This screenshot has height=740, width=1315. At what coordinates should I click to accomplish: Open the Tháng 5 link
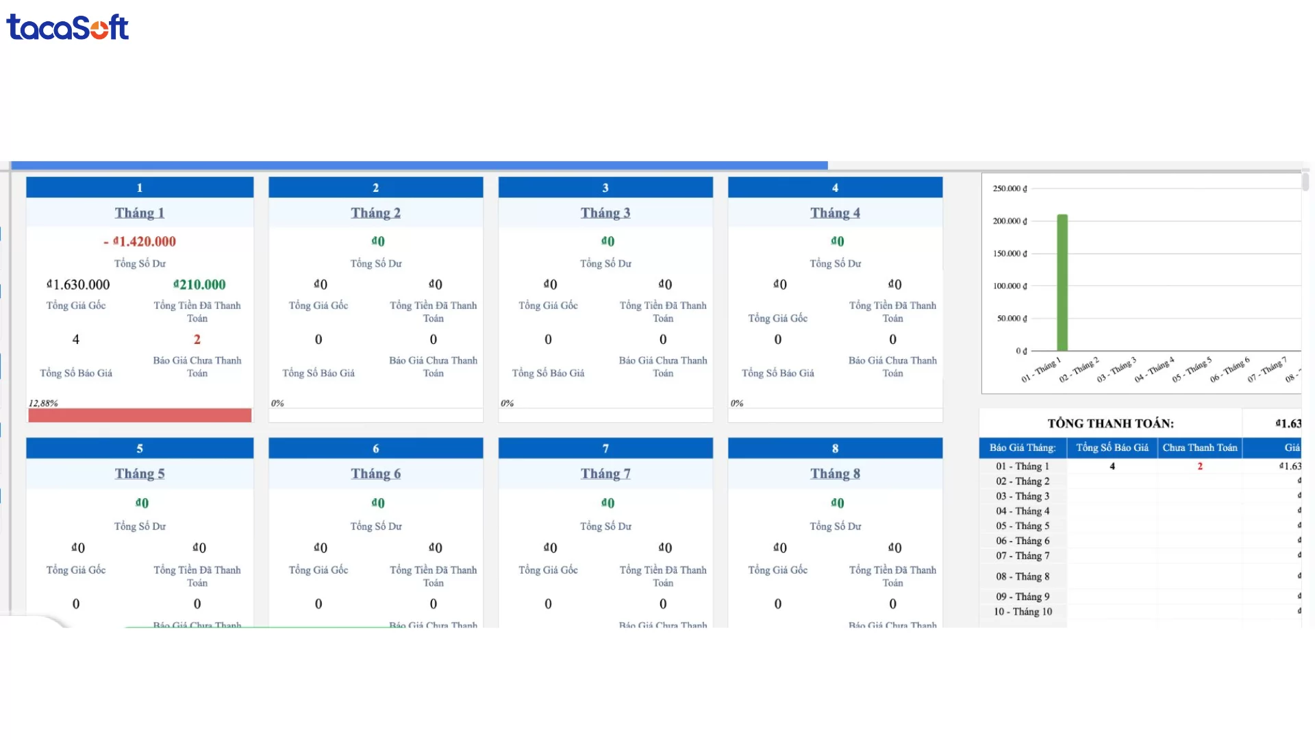click(x=140, y=473)
